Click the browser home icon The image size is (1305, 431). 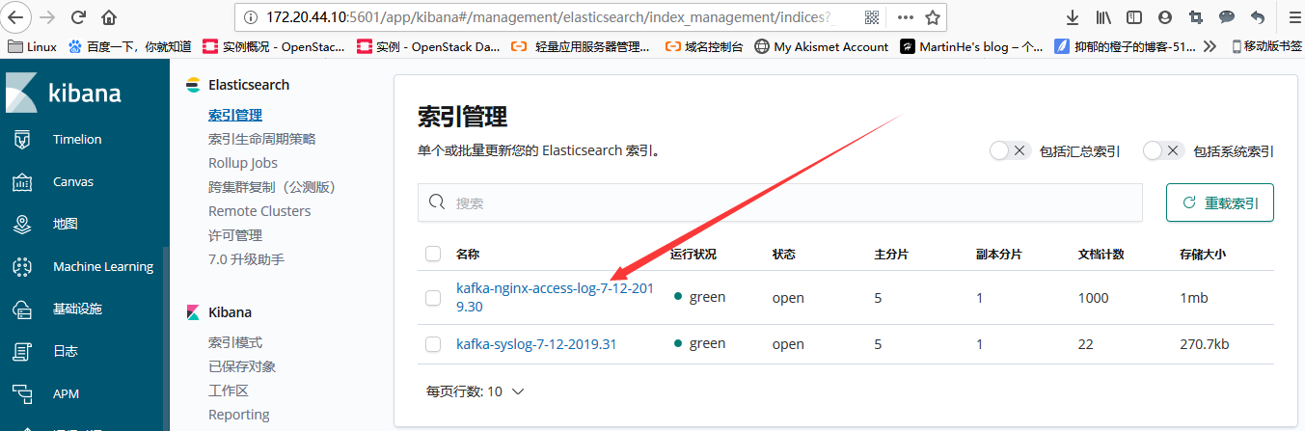point(109,17)
